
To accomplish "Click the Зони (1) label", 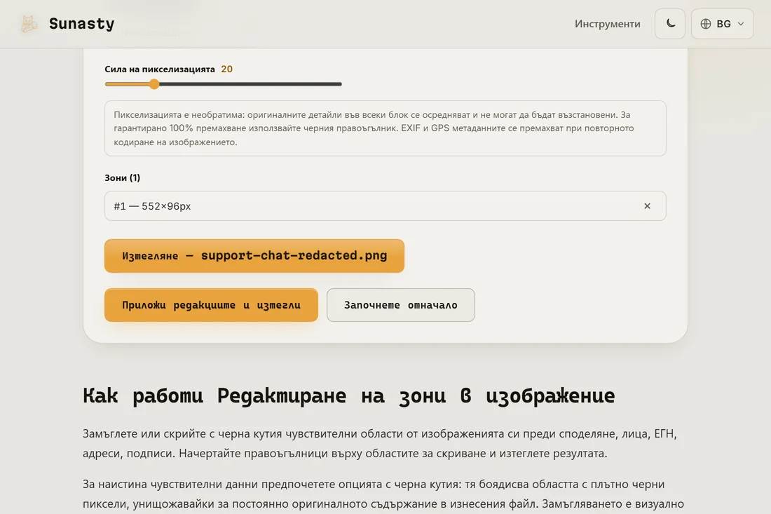I will (x=123, y=177).
